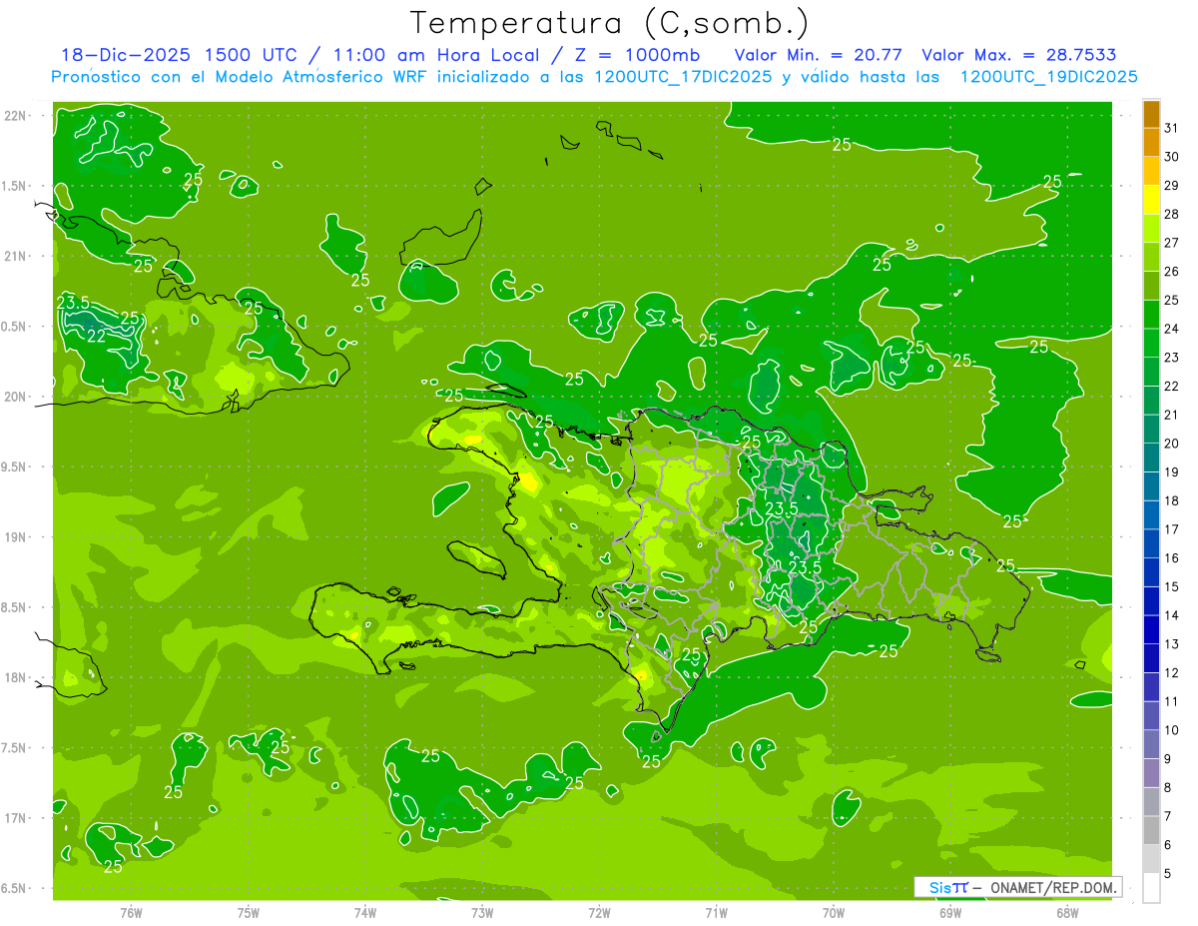Click the color legend value "31"
1198x926 pixels.
[x=1172, y=128]
